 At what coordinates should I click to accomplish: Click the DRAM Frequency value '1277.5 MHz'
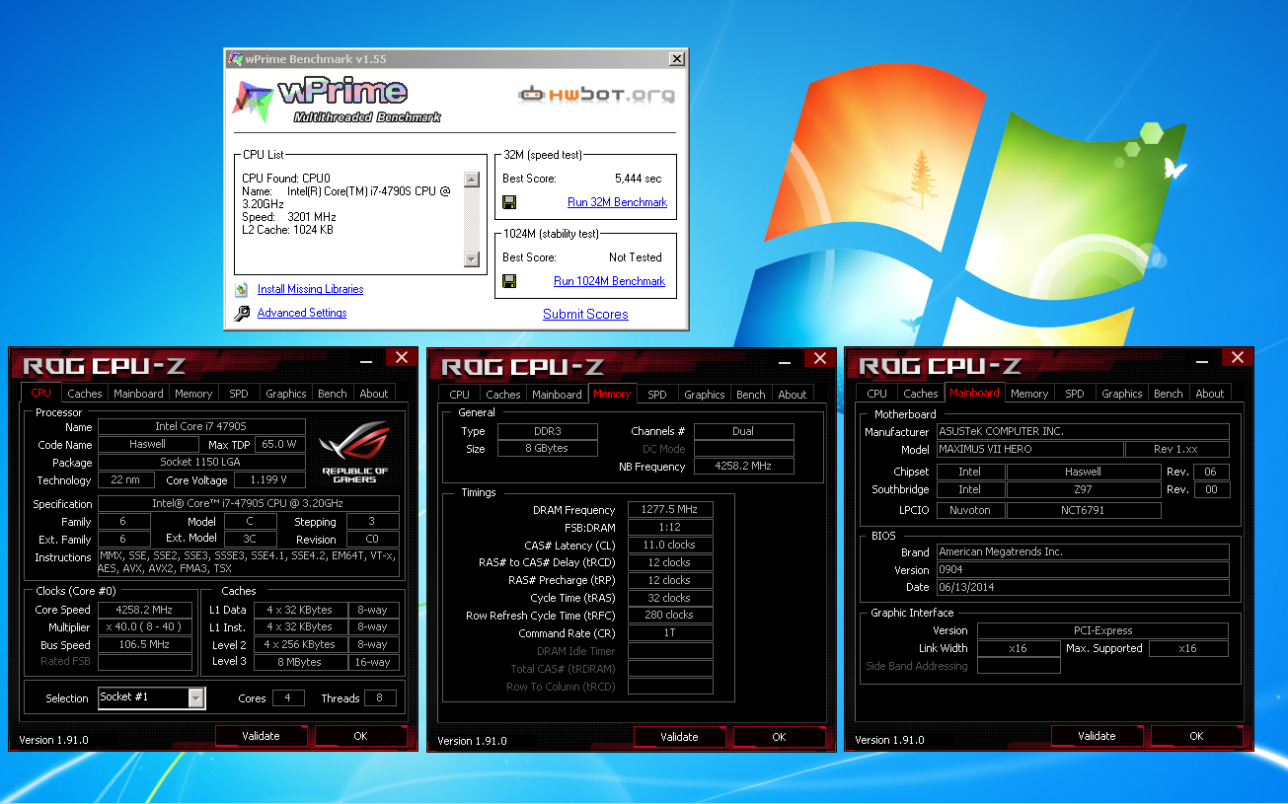[670, 510]
